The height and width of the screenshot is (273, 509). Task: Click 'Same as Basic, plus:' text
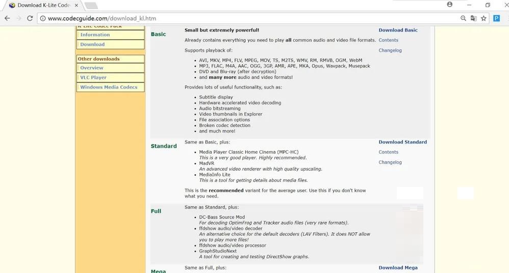click(x=207, y=142)
